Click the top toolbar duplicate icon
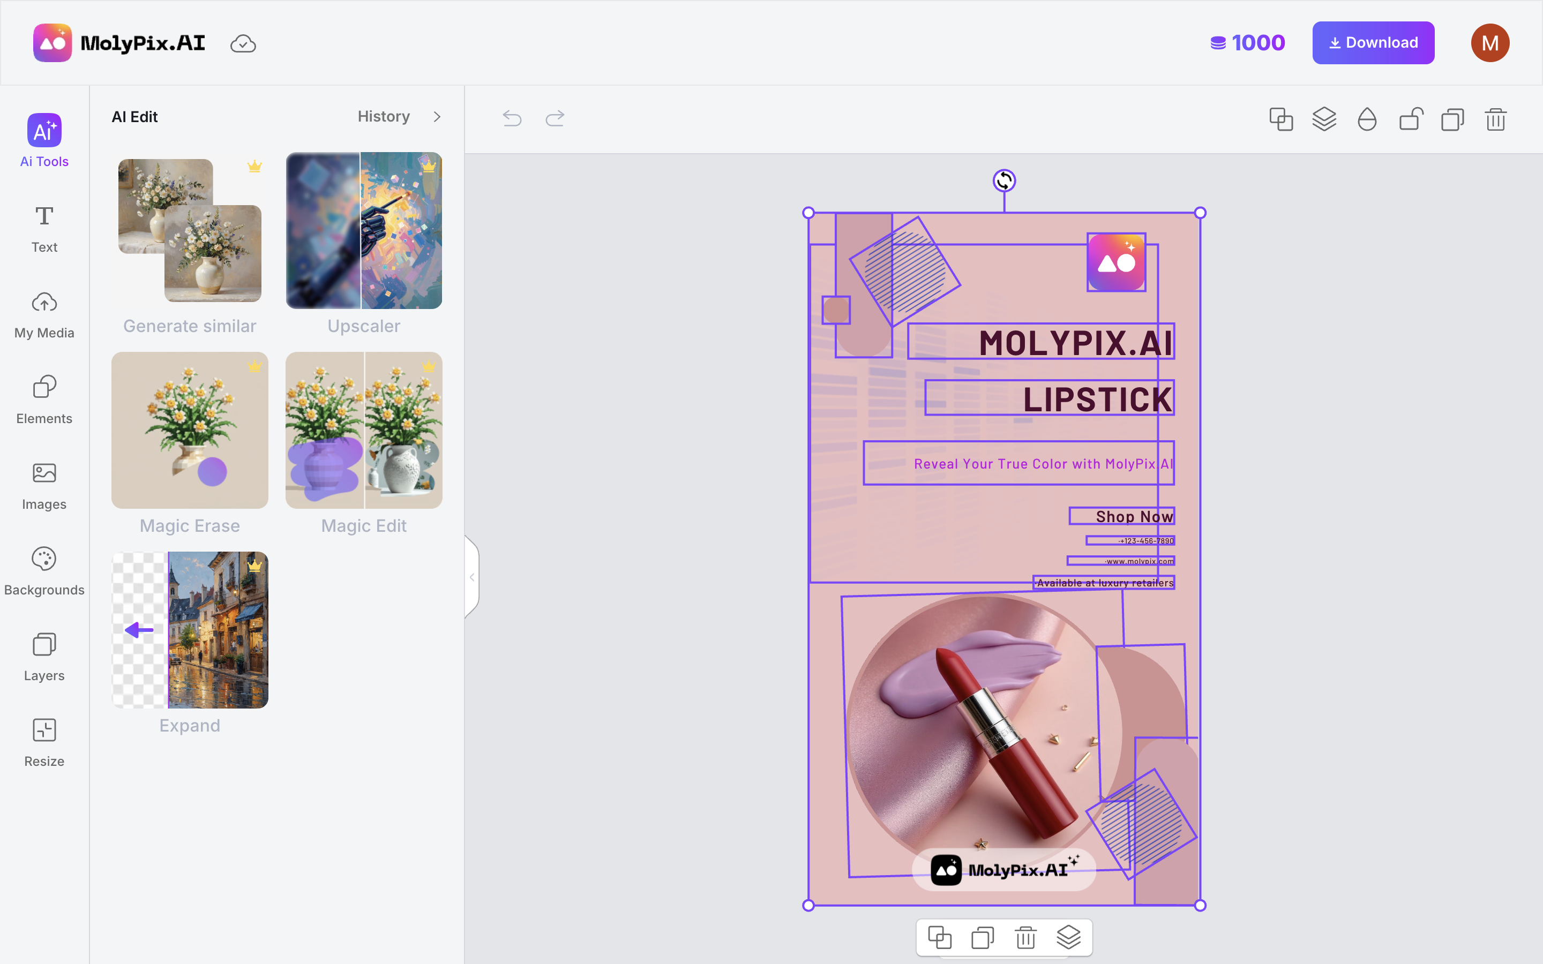The image size is (1543, 964). pyautogui.click(x=1452, y=119)
